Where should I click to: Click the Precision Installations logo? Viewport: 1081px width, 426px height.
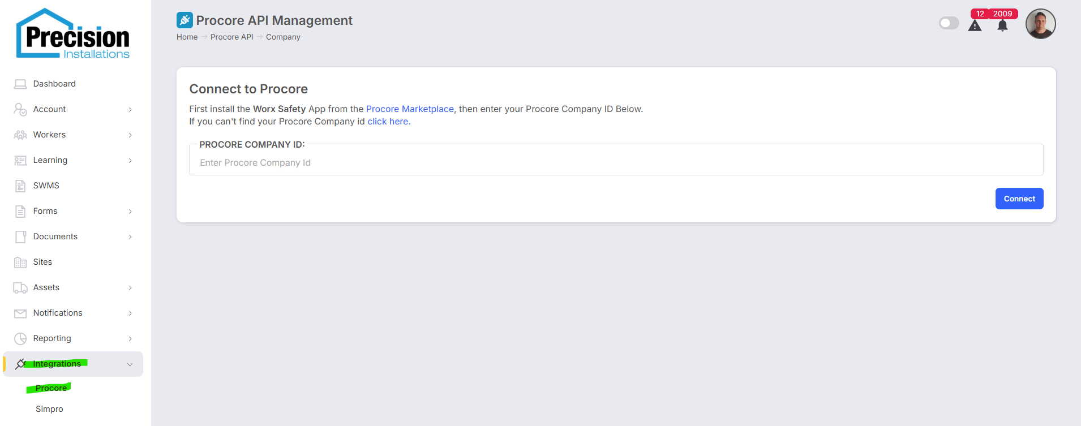click(x=73, y=34)
